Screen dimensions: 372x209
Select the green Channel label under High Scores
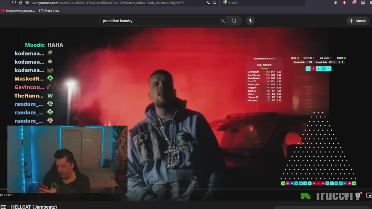pos(264,69)
